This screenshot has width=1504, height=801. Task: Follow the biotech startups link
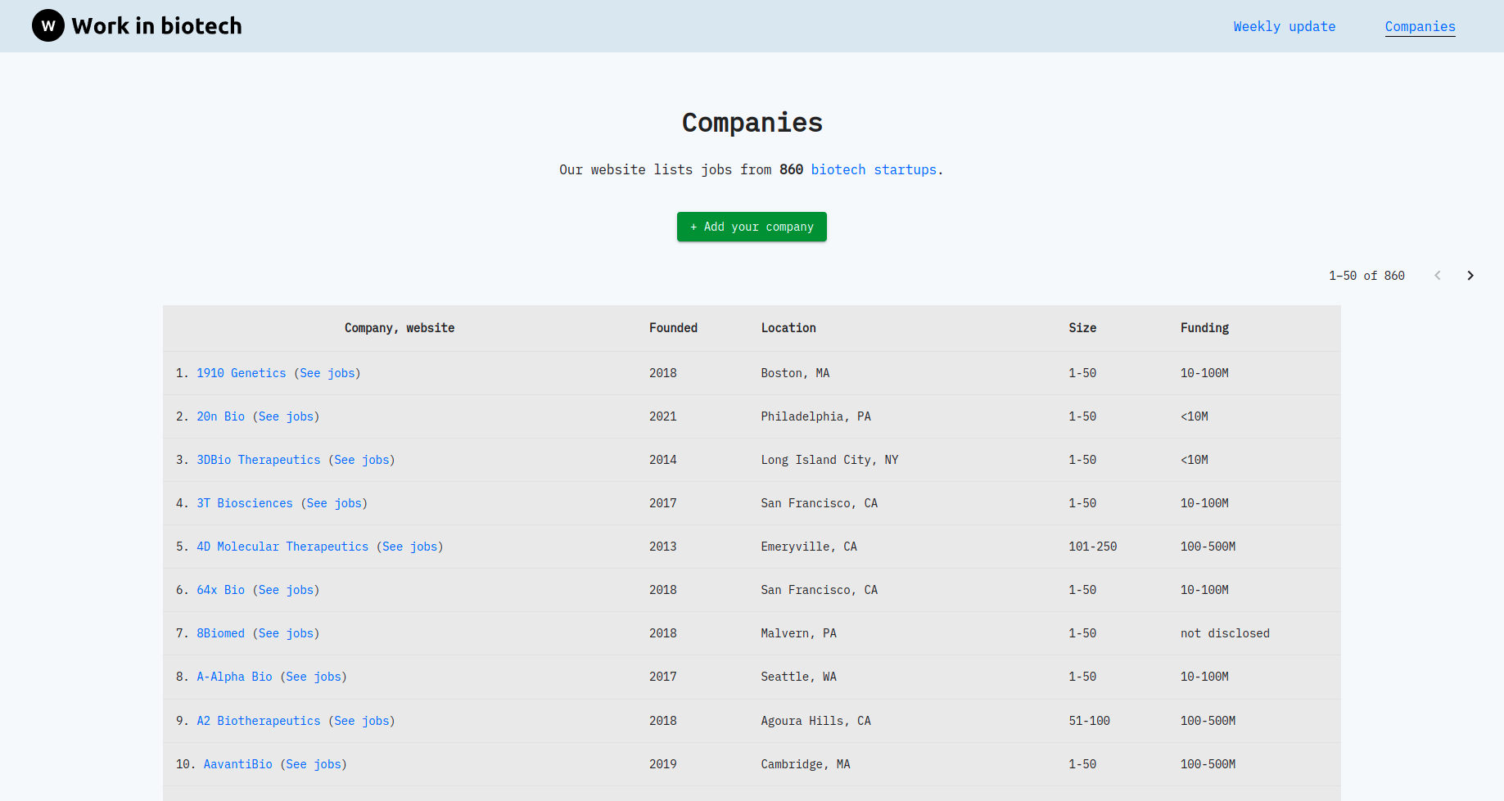874,169
